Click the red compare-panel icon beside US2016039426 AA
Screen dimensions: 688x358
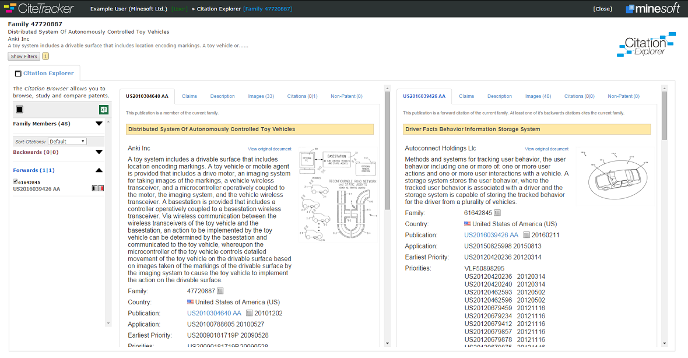tap(101, 188)
